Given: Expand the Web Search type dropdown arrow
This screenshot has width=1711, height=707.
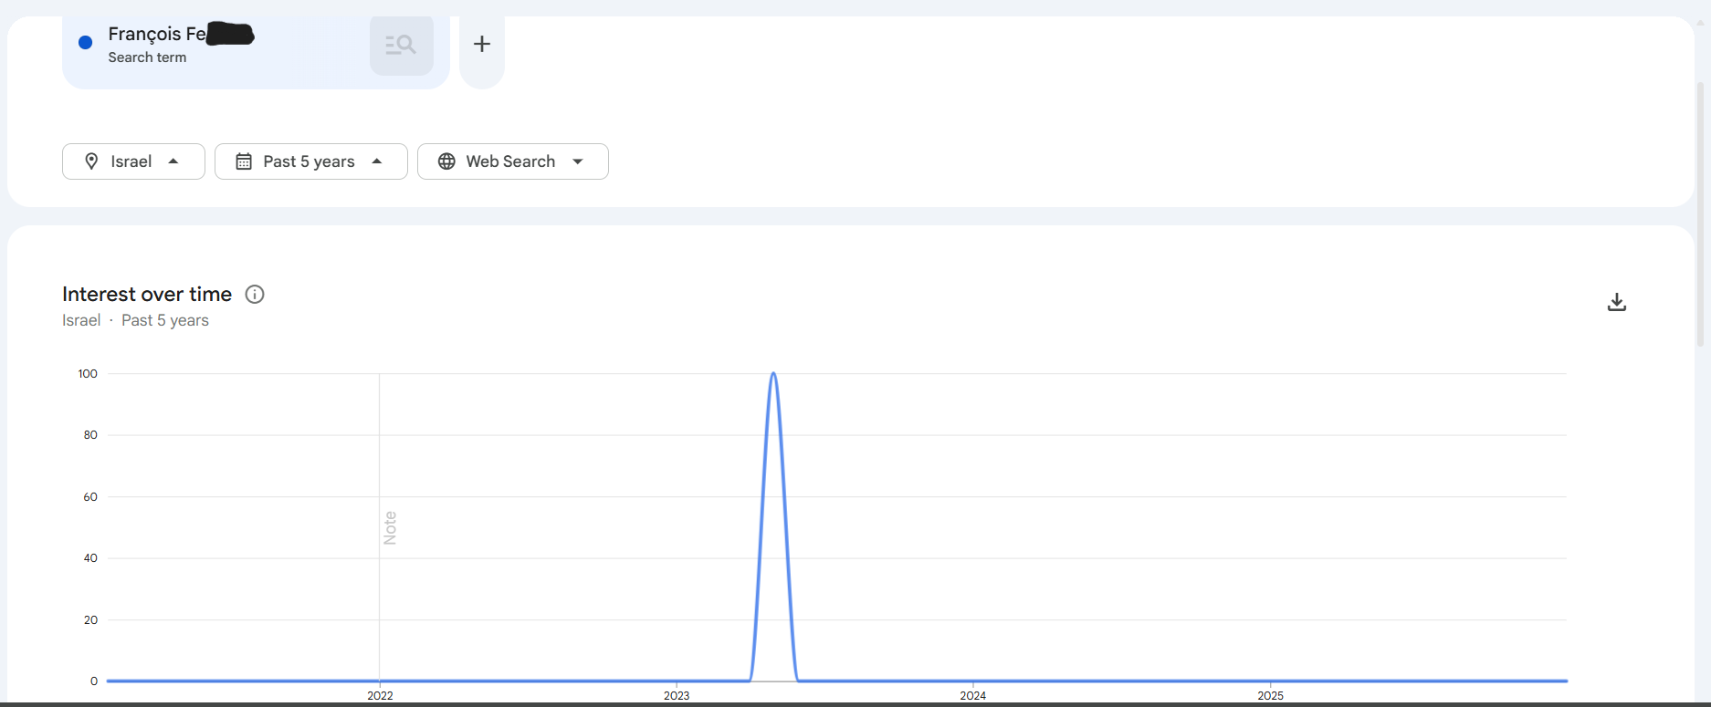Looking at the screenshot, I should (578, 161).
